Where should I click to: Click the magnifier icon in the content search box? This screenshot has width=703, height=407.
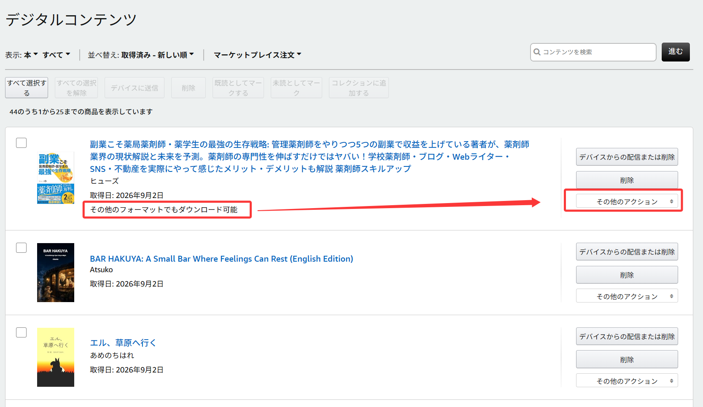pyautogui.click(x=537, y=52)
